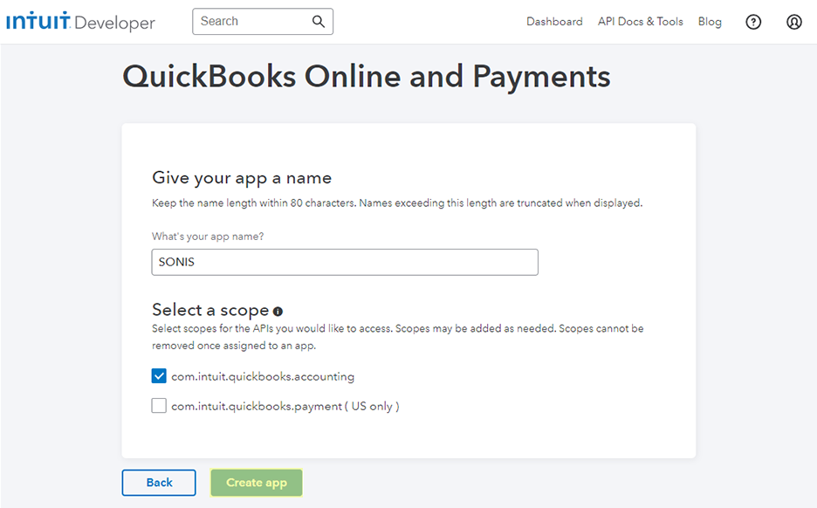Click the 'Select scopes for the APIs' description
This screenshot has height=508, width=817.
[397, 337]
